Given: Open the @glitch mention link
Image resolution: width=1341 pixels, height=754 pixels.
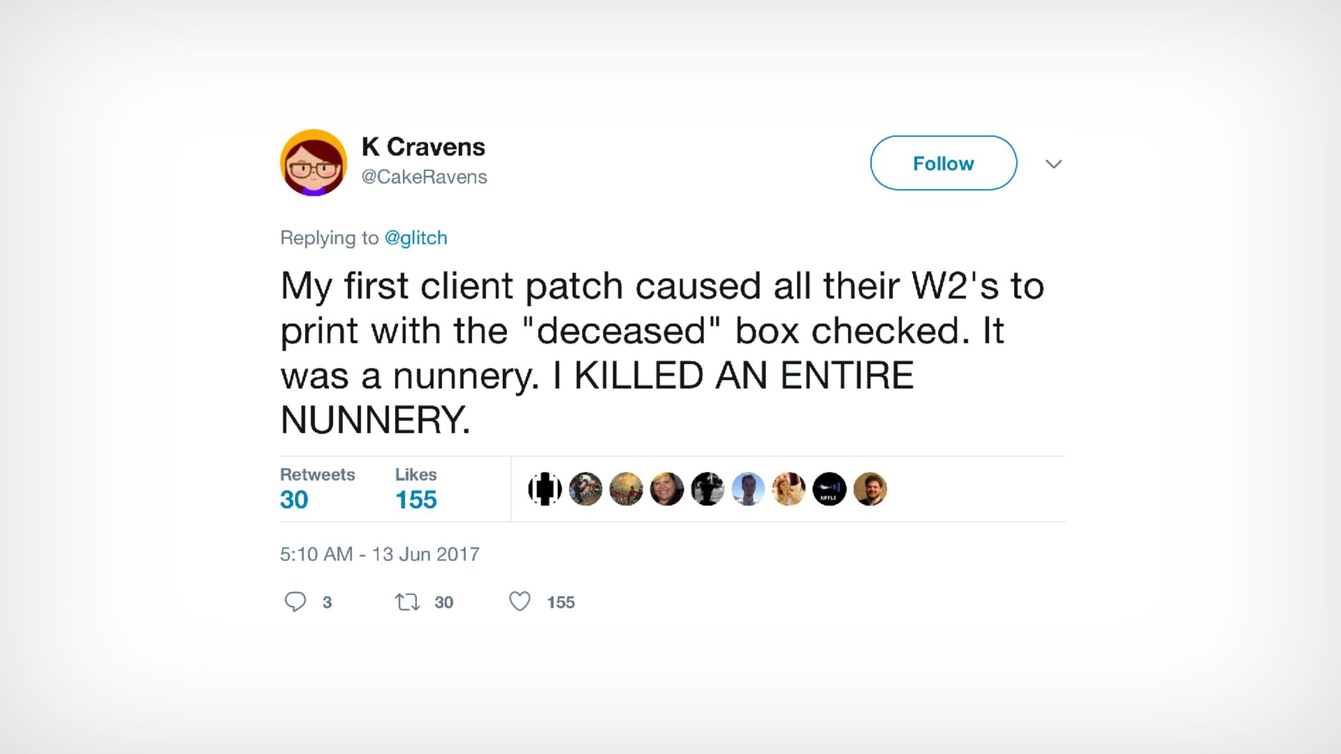Looking at the screenshot, I should (416, 238).
